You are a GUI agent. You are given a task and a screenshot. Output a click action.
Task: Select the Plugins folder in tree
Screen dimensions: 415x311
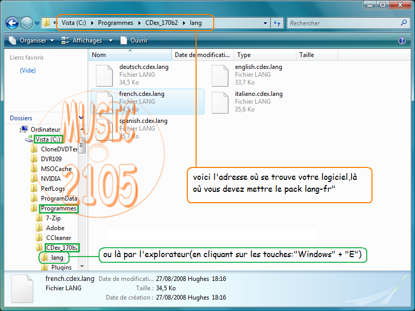61,267
